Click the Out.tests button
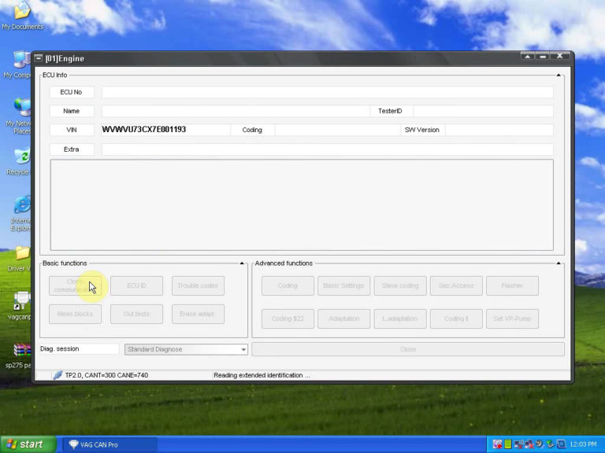605x453 pixels. [136, 315]
